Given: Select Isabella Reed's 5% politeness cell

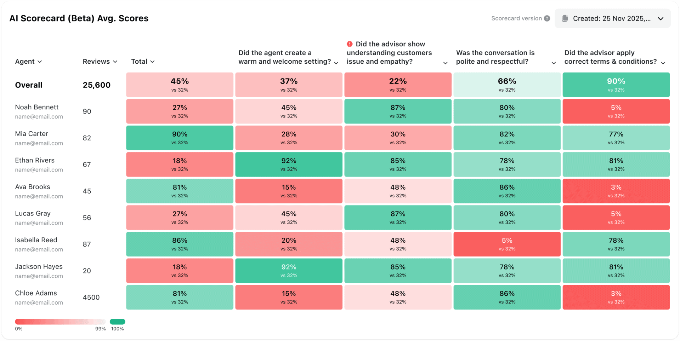Looking at the screenshot, I should pyautogui.click(x=507, y=244).
